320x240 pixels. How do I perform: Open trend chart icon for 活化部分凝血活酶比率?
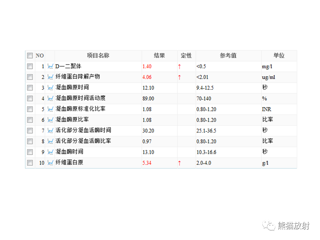pos(50,141)
